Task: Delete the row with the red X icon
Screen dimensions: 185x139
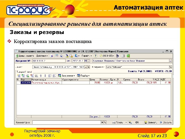Action: click(32, 76)
